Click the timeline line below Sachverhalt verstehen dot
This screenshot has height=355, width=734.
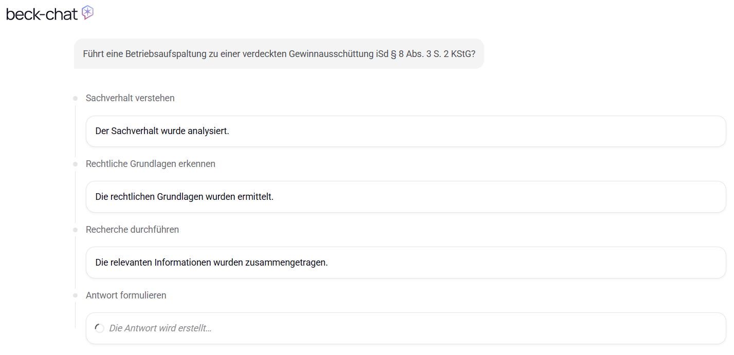(x=75, y=131)
